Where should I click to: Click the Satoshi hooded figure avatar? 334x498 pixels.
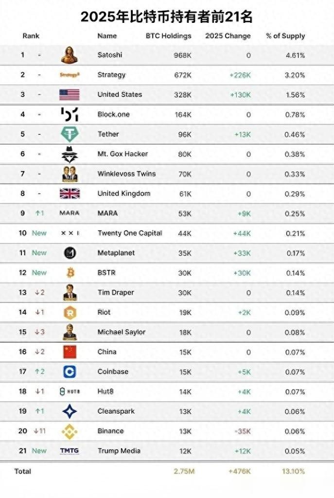(70, 55)
